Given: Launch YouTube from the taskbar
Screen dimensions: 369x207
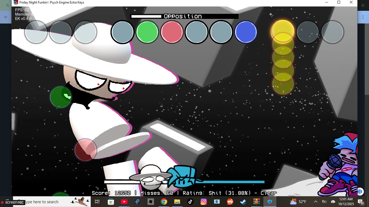Looking at the screenshot, I should (124, 202).
